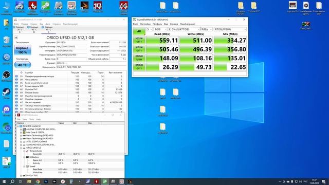The image size is (329, 185).
Task: Start all tests with the All button
Action: click(139, 31)
